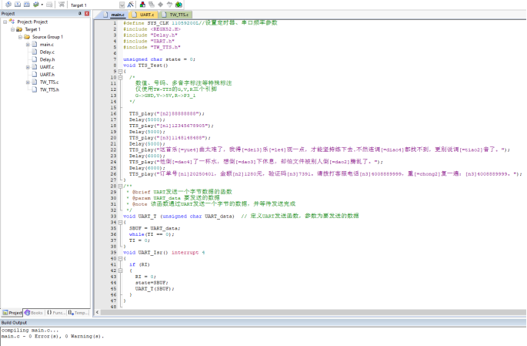
Task: Fold UART_Isr function body at line 40
Action: click(x=120, y=258)
